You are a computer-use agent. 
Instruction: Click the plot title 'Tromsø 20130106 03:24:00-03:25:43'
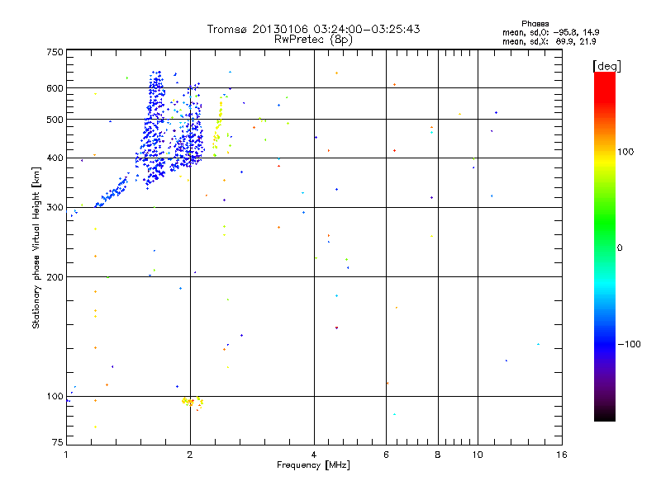click(313, 29)
